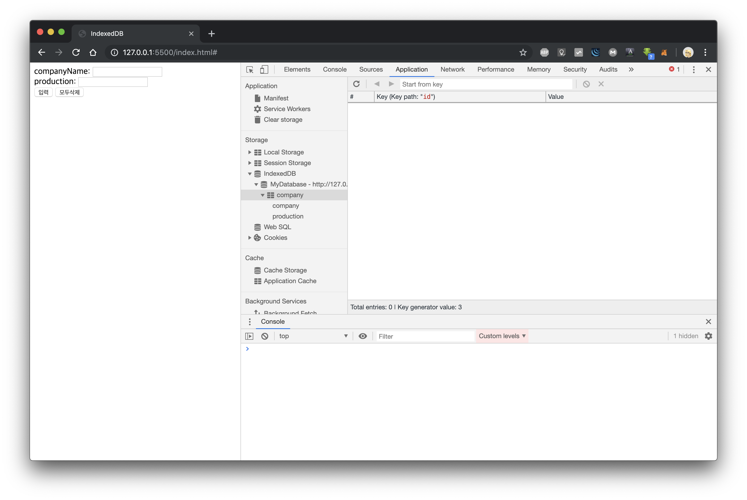Switch to the Elements tab
The height and width of the screenshot is (500, 747).
tap(297, 69)
